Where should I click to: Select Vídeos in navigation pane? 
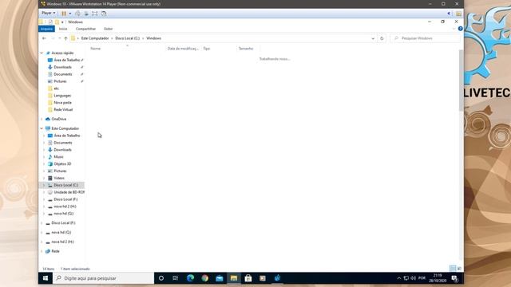tap(59, 178)
